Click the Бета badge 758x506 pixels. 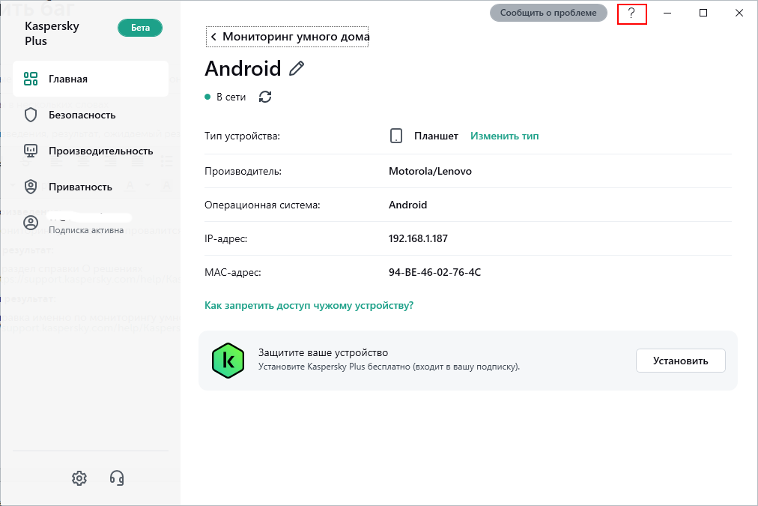140,28
